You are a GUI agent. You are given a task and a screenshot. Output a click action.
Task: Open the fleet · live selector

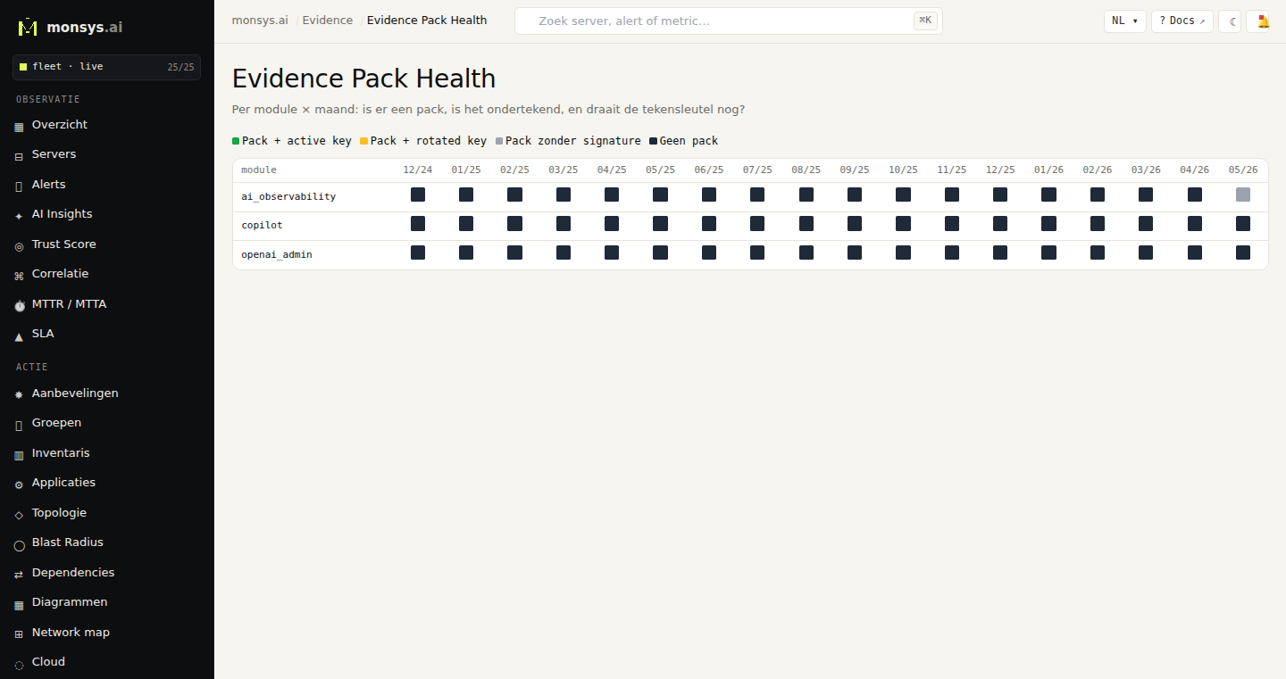106,67
